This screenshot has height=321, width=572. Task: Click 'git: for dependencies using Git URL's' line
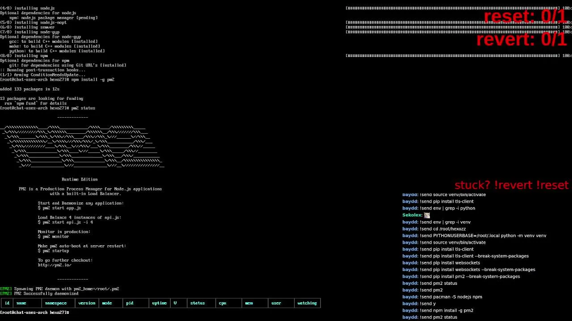(x=67, y=66)
